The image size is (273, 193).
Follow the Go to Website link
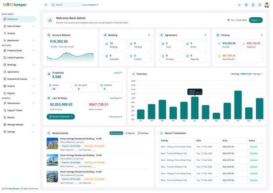[x=90, y=5]
